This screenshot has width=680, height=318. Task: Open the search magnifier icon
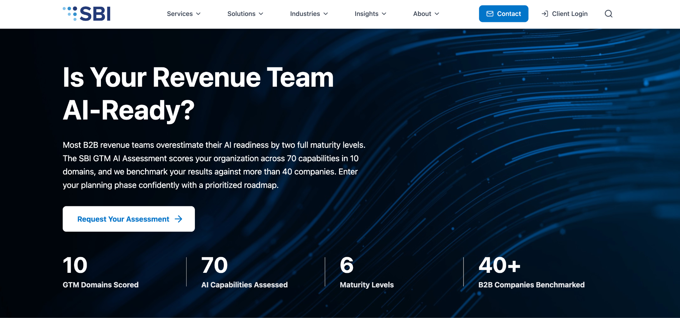pos(608,14)
